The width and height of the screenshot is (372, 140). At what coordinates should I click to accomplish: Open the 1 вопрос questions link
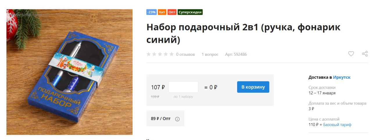point(210,54)
